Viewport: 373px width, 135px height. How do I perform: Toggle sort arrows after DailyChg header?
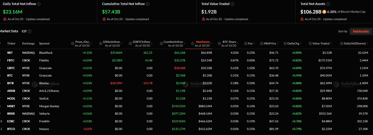tap(301, 43)
